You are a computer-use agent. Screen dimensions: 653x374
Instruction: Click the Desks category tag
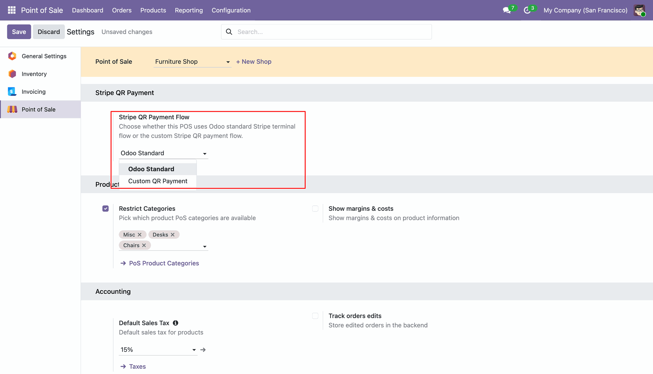coord(160,235)
